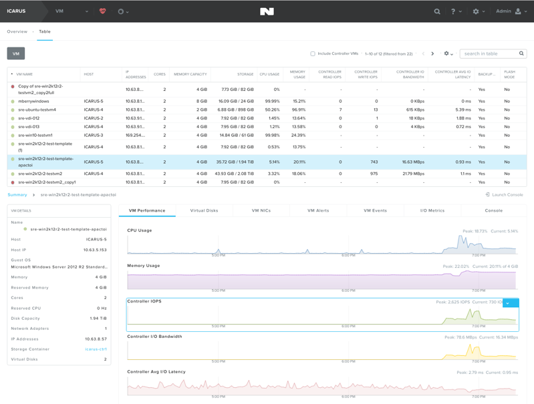Open the Virtual Disks tab

tap(204, 210)
